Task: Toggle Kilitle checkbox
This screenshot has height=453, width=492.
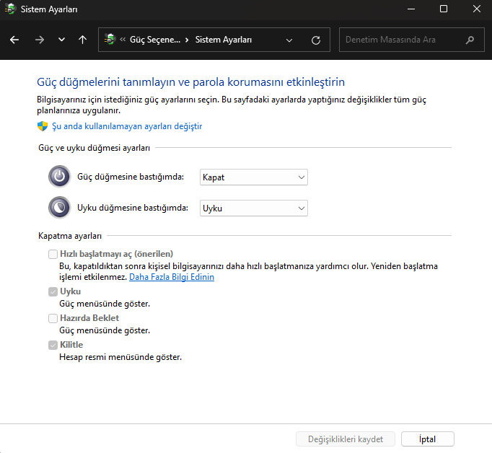Action: click(53, 345)
